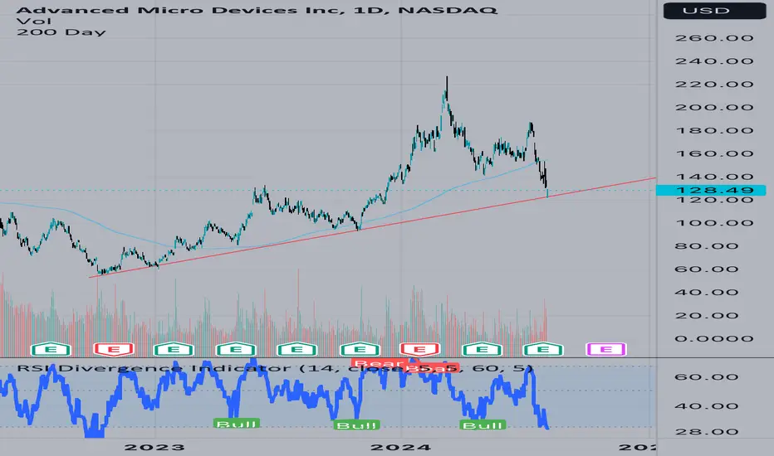Click the green earnings marker above first Bull label
The height and width of the screenshot is (456, 774).
click(x=236, y=350)
